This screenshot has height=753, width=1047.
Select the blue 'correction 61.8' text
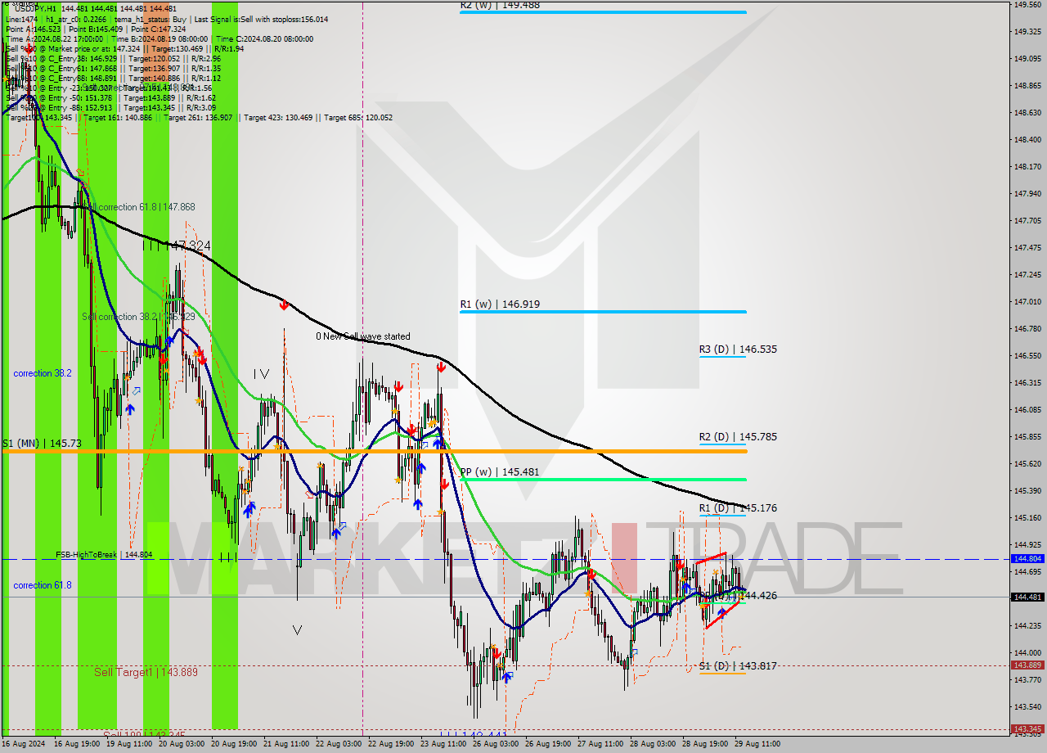coord(43,585)
